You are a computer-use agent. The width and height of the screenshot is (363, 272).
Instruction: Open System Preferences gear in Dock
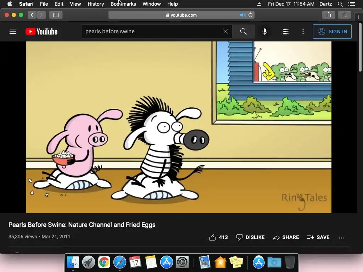coord(182,262)
